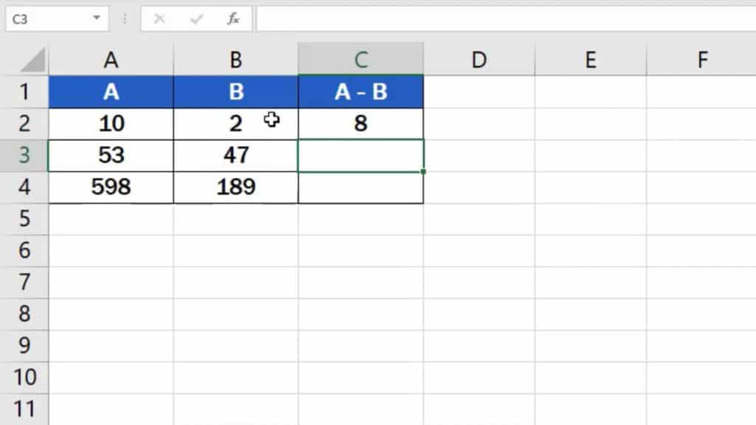Click the Enter checkmark beside the formula bar
This screenshot has height=425, width=756.
[195, 19]
